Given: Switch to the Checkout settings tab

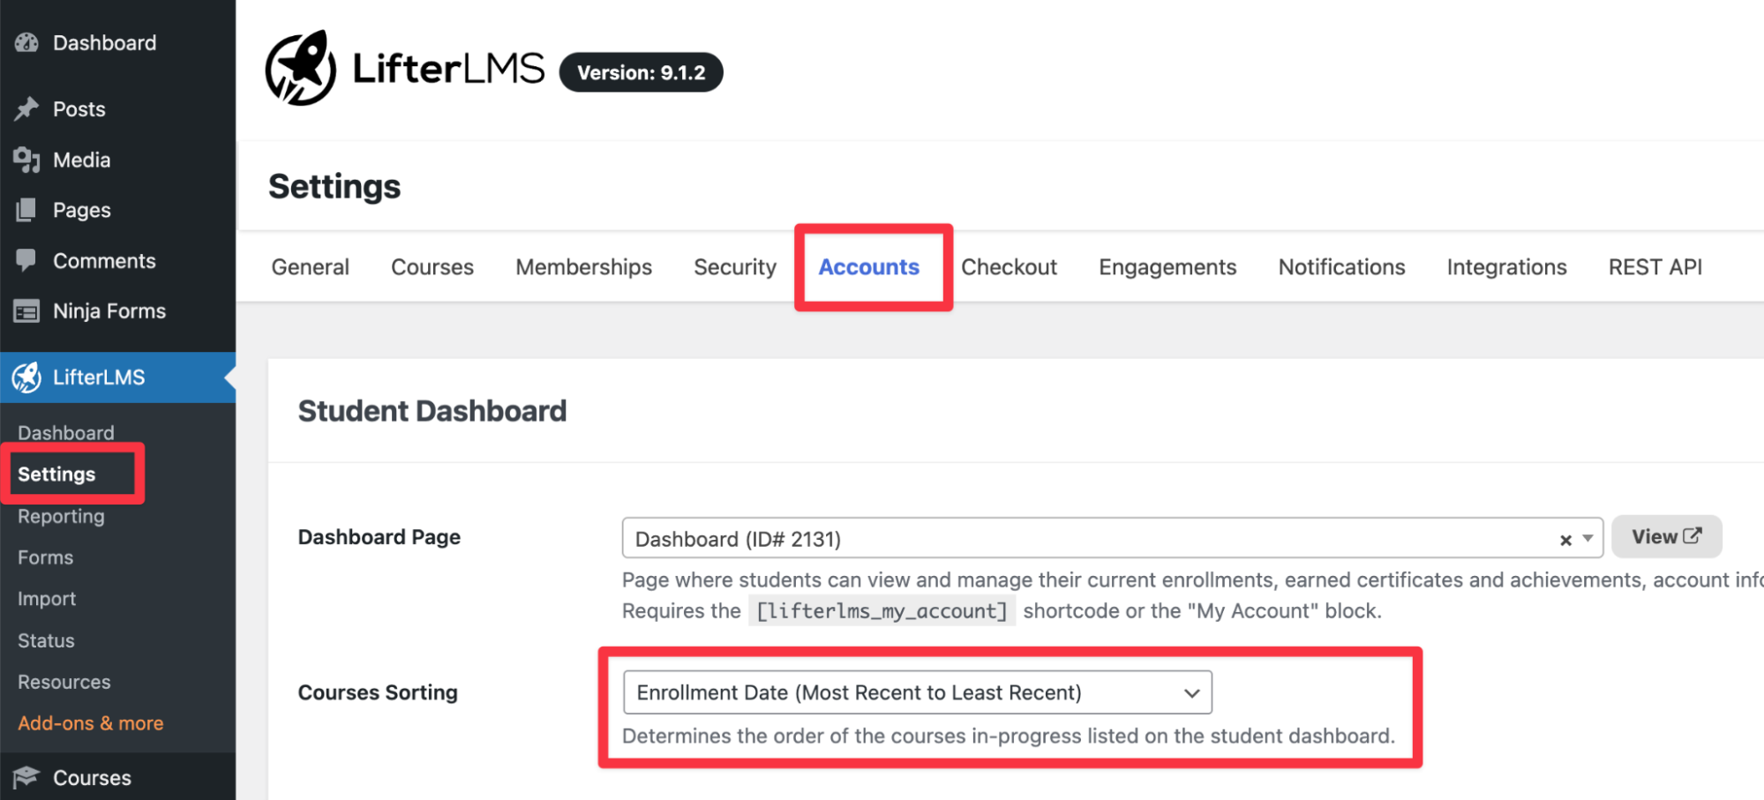Looking at the screenshot, I should [1009, 267].
